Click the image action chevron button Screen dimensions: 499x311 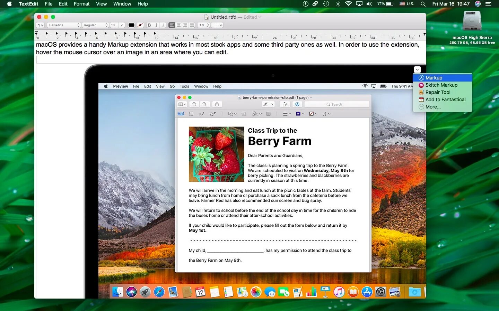(x=417, y=69)
